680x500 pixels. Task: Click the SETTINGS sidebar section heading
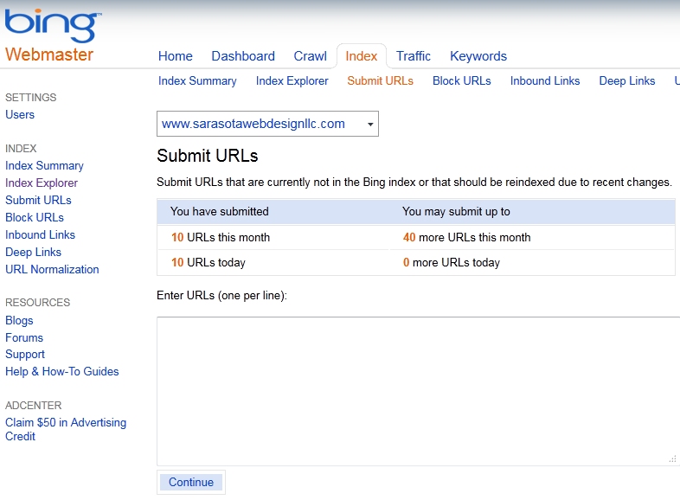coord(31,98)
